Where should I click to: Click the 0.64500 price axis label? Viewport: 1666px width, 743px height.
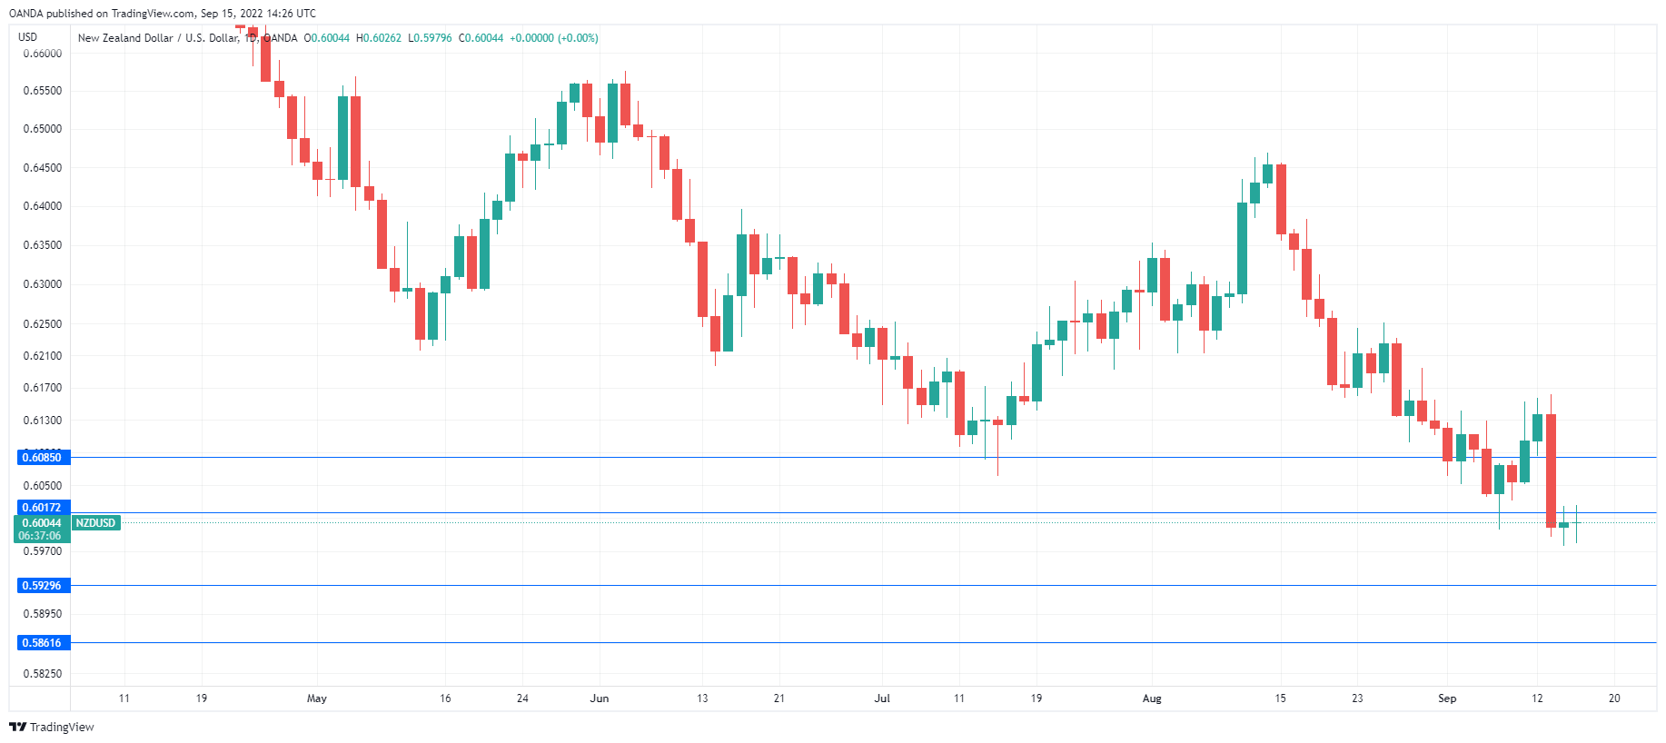(x=43, y=168)
